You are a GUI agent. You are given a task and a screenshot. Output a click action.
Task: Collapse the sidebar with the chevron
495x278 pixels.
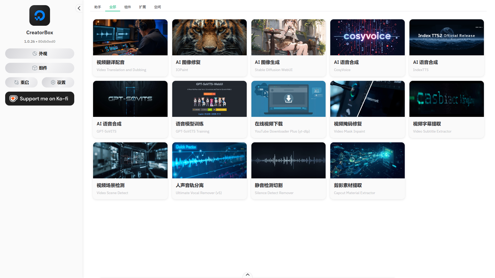pyautogui.click(x=79, y=8)
